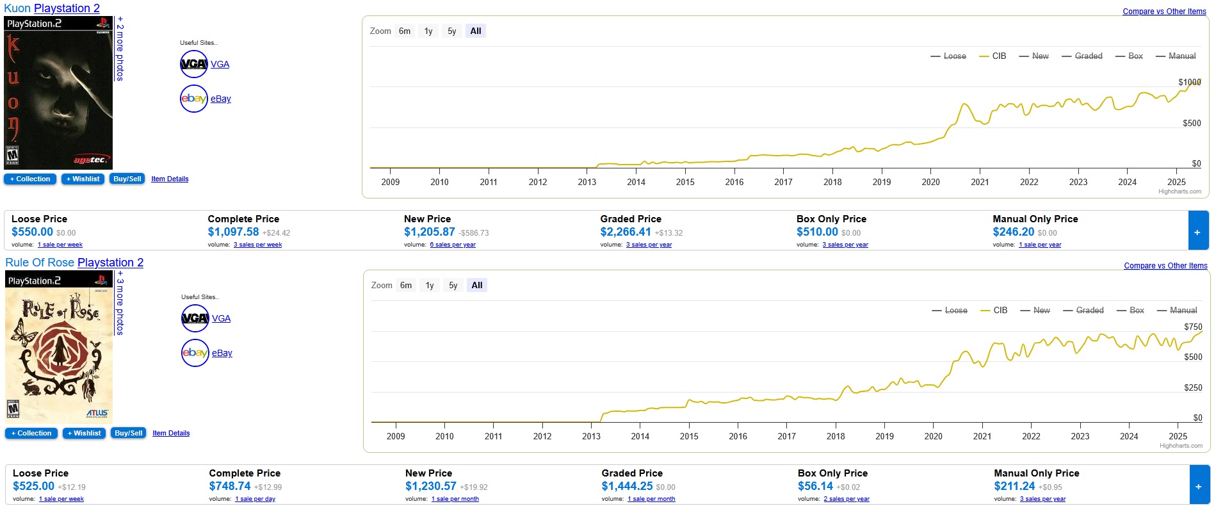Open eBay text link under Kuon
The image size is (1216, 513).
pyautogui.click(x=221, y=99)
